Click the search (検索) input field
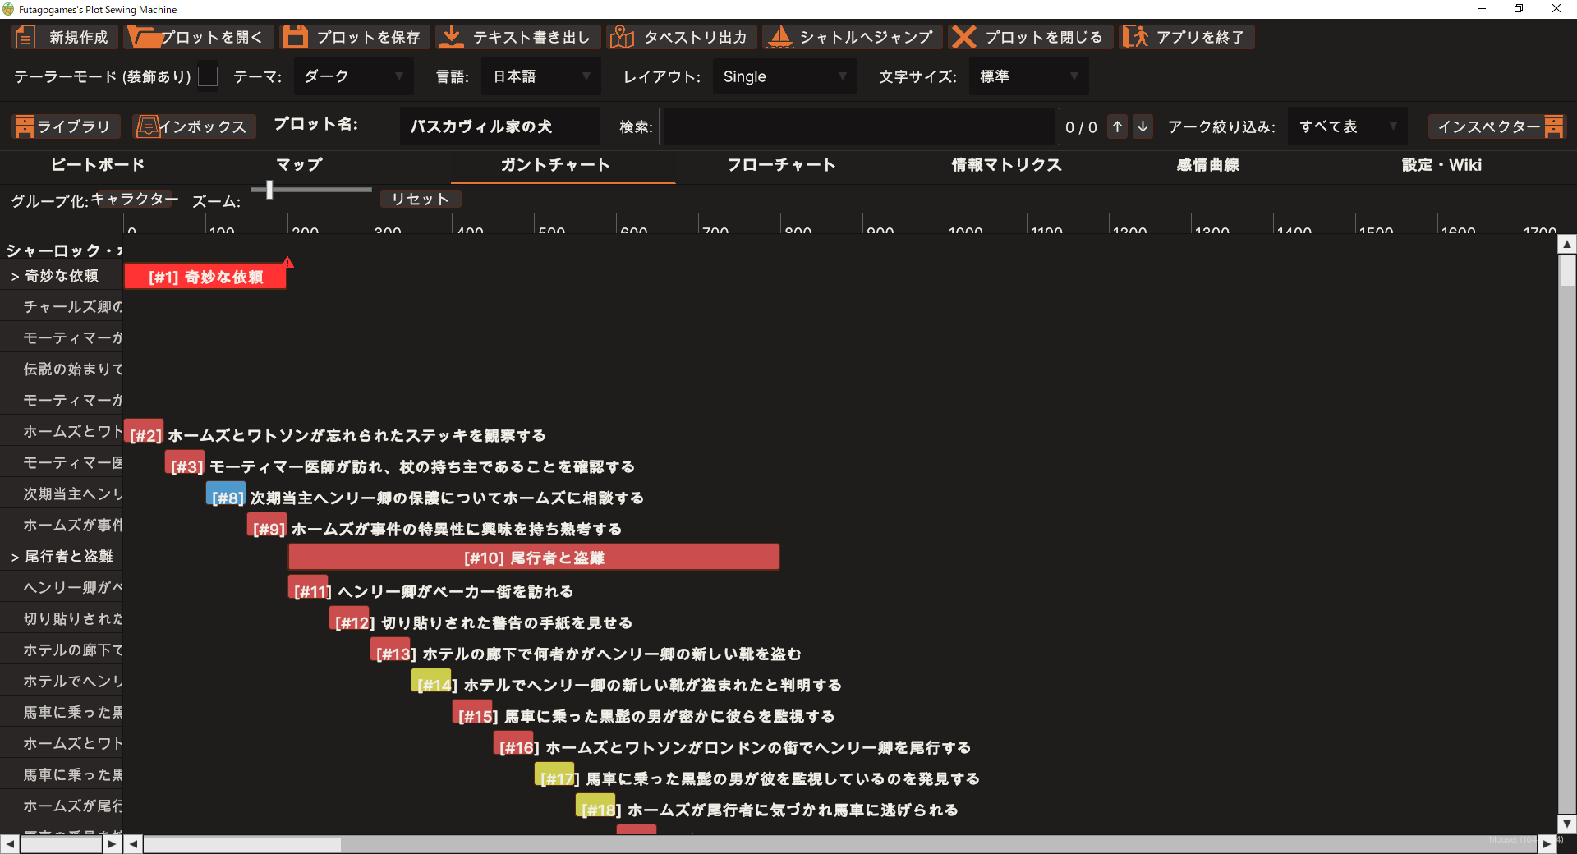Image resolution: width=1577 pixels, height=854 pixels. 859,126
